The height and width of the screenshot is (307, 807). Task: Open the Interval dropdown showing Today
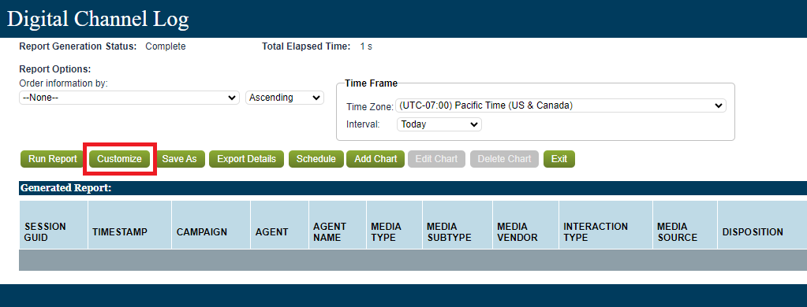tap(439, 124)
